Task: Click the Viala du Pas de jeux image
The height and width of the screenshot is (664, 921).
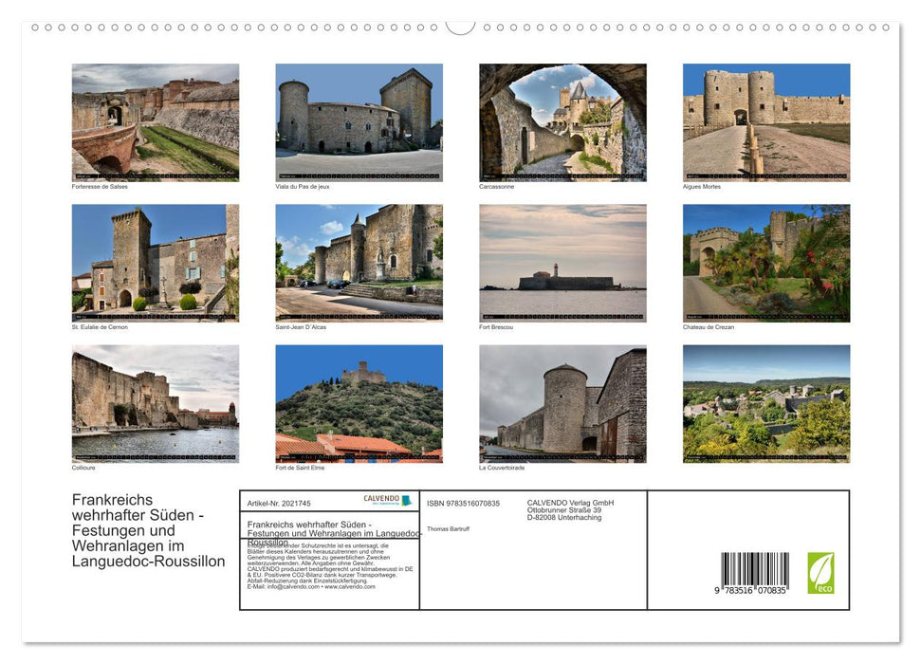Action: point(359,121)
